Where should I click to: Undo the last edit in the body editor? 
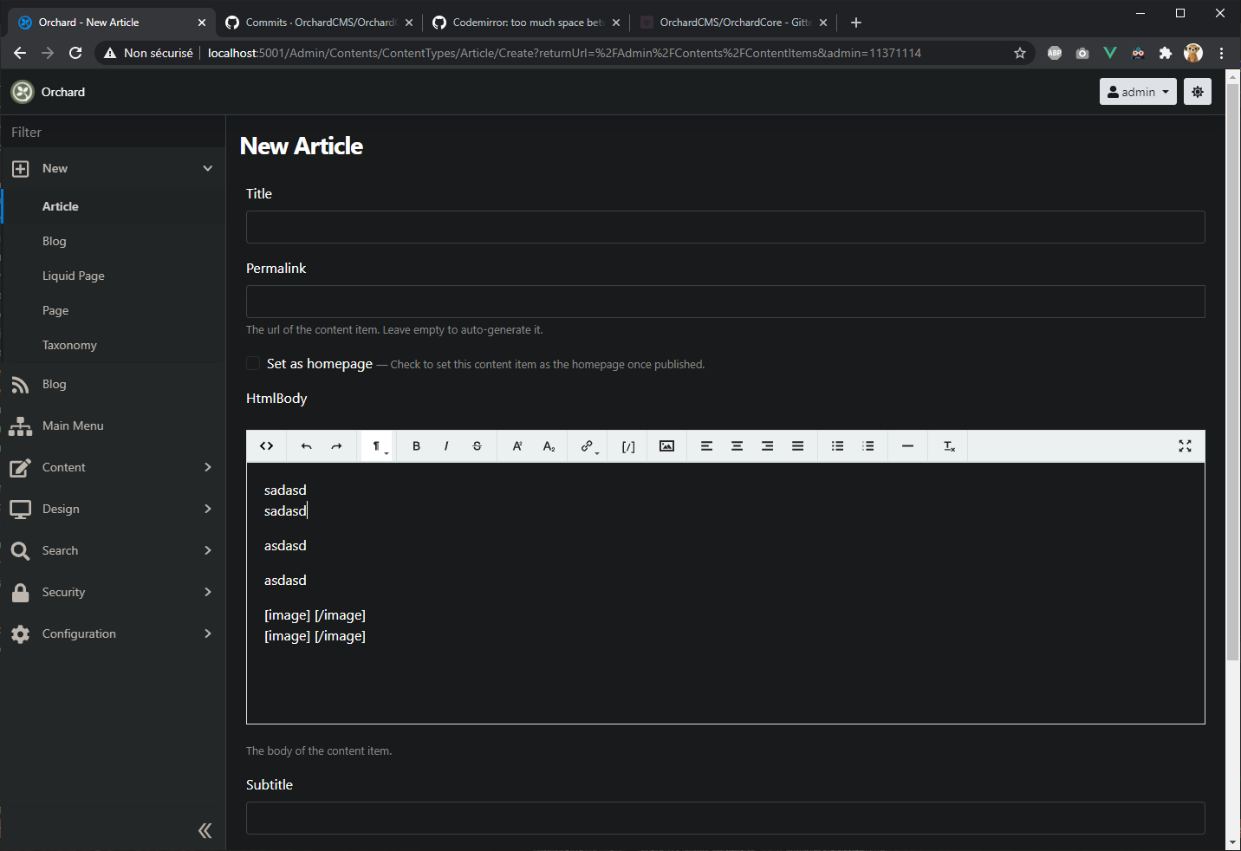coord(306,445)
